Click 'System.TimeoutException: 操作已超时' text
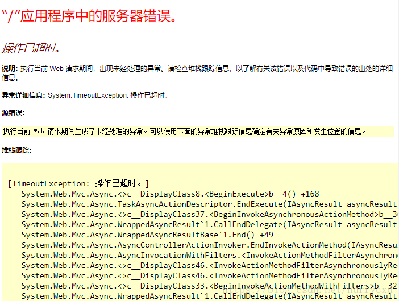The image size is (399, 301). click(107, 95)
